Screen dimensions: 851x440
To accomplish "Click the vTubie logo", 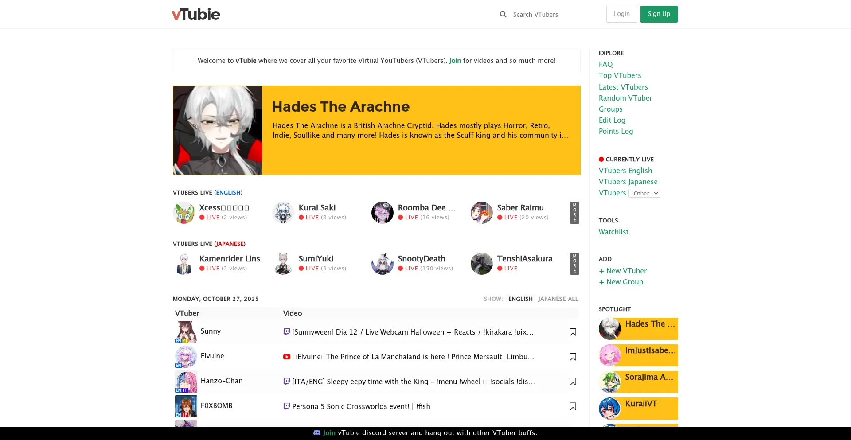I will click(196, 14).
